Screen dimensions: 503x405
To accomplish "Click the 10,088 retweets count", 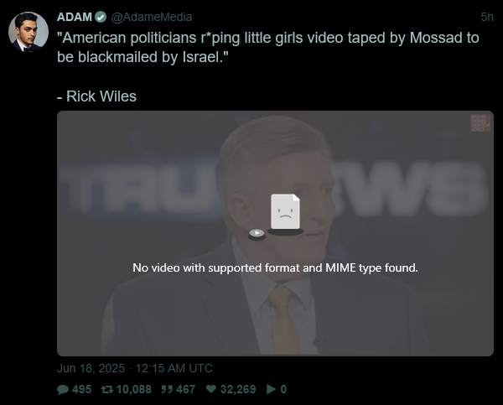I will (x=134, y=389).
